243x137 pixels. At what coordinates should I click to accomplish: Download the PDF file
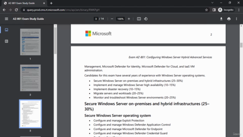tap(221, 19)
